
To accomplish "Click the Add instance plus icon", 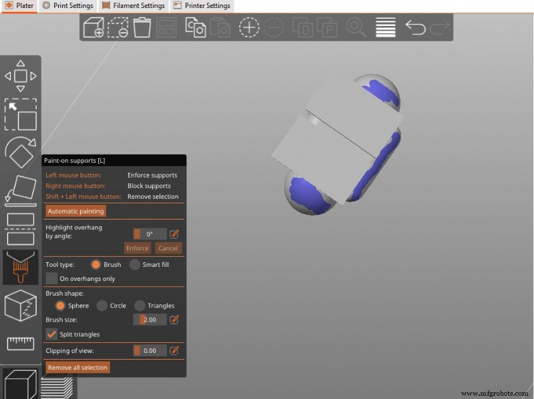I will click(249, 27).
